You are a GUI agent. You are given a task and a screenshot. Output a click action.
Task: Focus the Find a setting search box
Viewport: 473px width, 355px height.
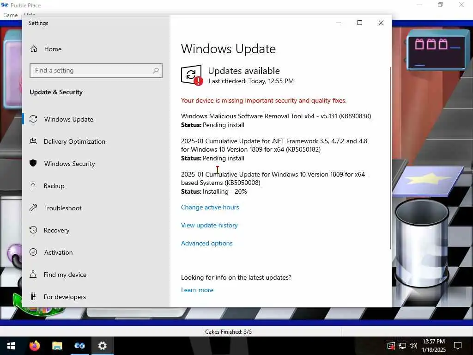96,71
